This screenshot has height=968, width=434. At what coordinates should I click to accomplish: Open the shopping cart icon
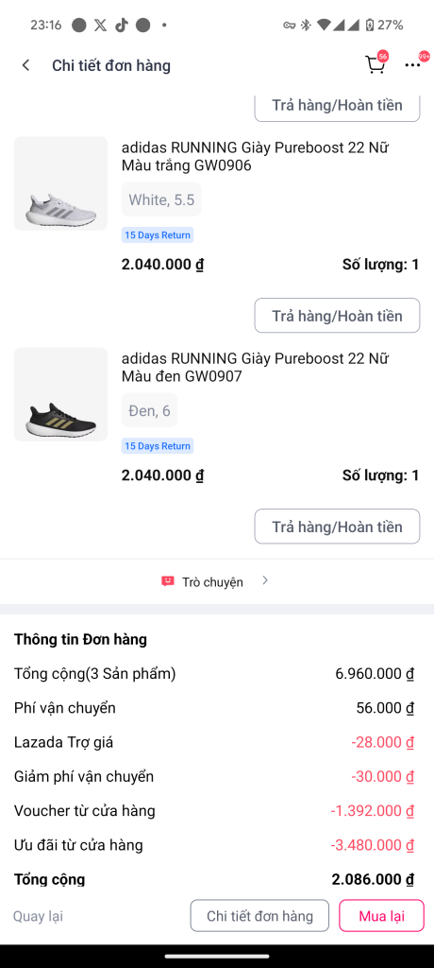376,65
